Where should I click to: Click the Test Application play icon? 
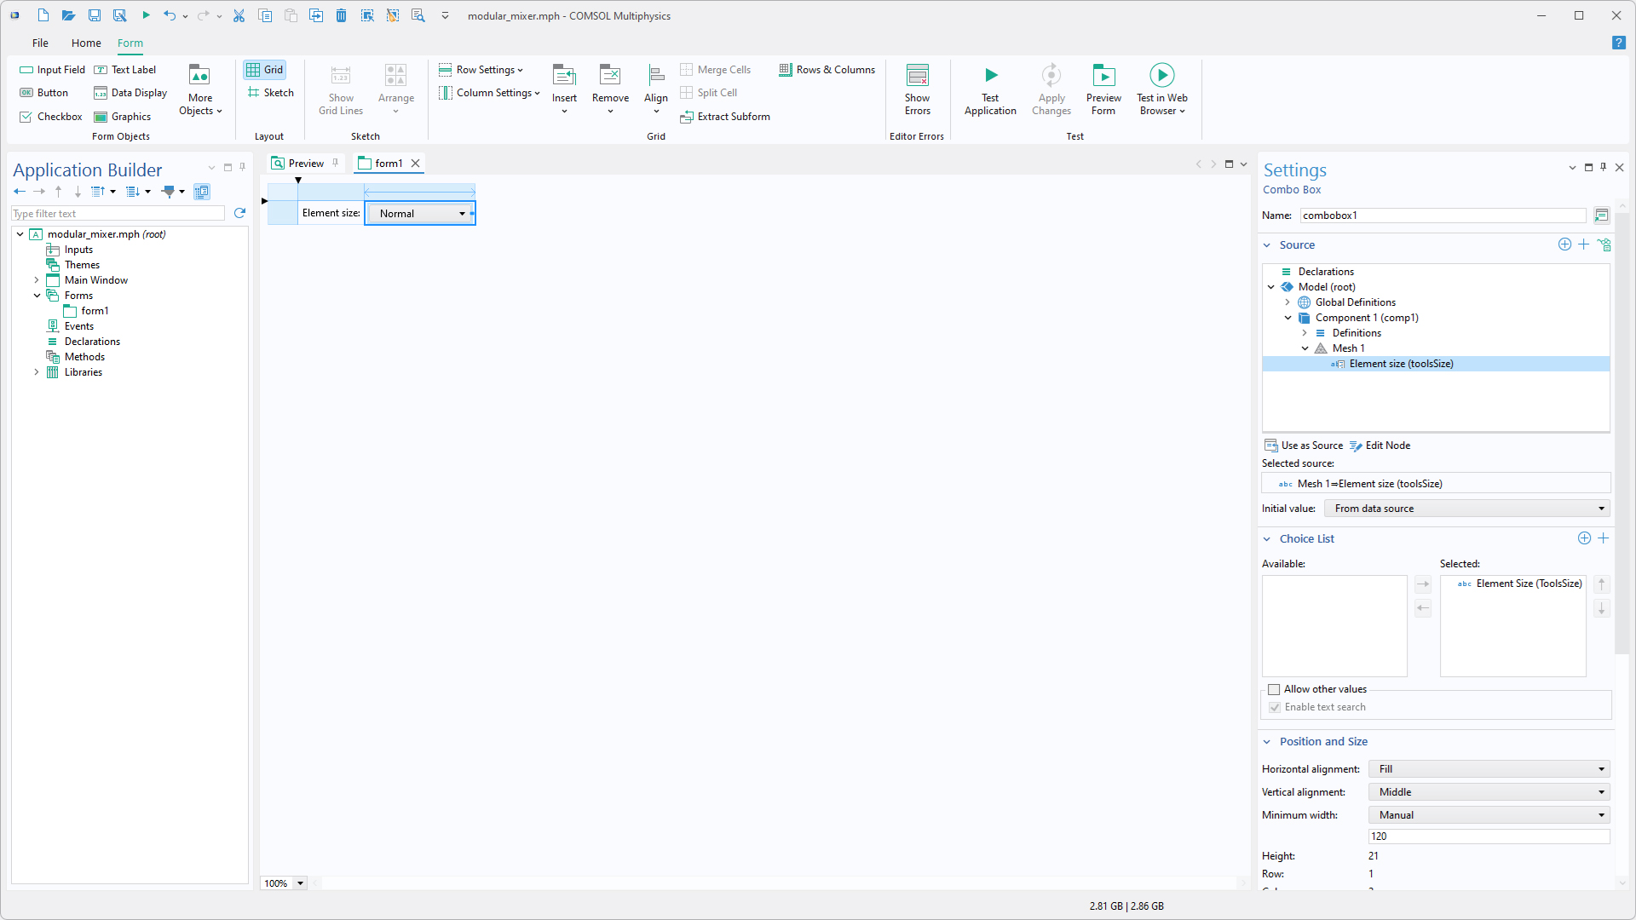(990, 76)
